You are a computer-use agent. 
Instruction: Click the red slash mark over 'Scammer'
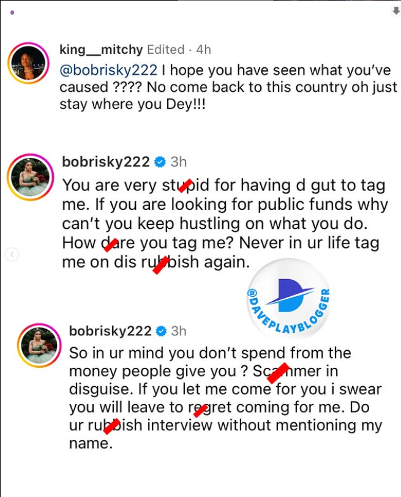(x=279, y=373)
